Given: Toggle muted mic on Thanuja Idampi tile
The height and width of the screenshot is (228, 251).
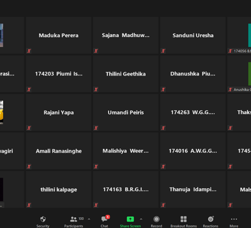Looking at the screenshot, I should (x=163, y=205).
